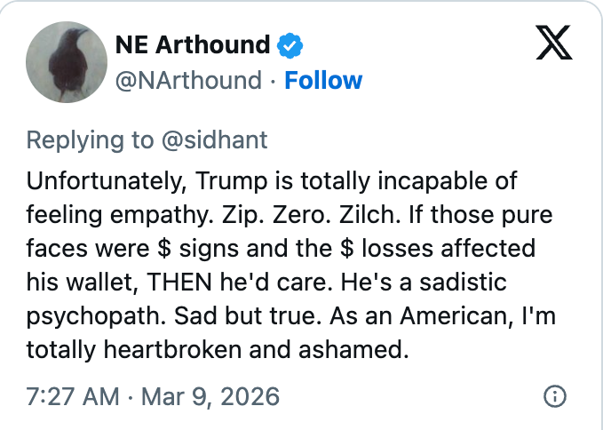Click the "THEN he'd care" phrase
Screen dimensions: 603x430
coord(196,283)
